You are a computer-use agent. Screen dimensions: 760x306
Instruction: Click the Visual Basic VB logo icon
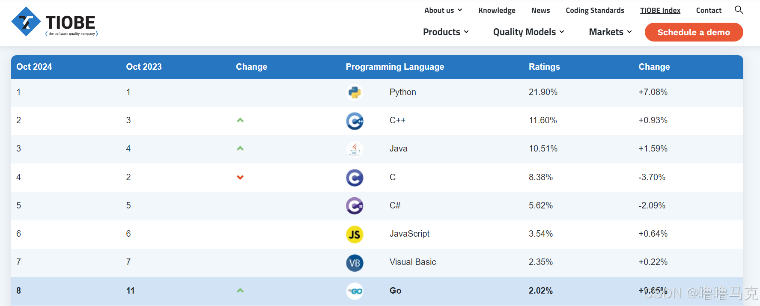pos(355,263)
